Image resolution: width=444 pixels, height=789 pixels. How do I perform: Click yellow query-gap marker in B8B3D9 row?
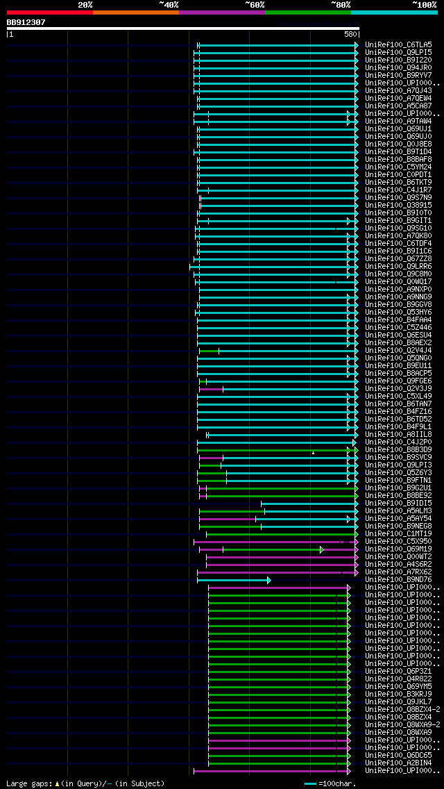tap(314, 453)
